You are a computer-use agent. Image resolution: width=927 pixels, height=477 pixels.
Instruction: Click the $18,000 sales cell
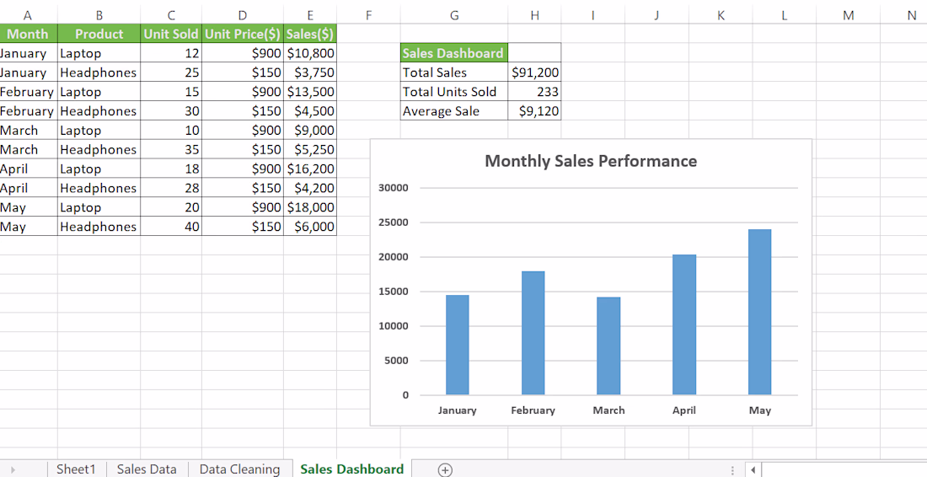tap(310, 206)
